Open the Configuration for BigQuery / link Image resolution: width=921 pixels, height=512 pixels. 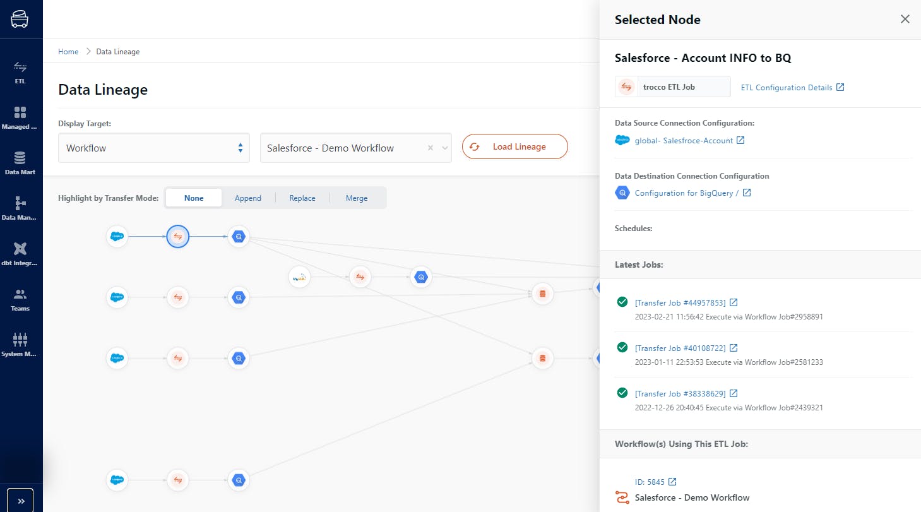point(687,193)
